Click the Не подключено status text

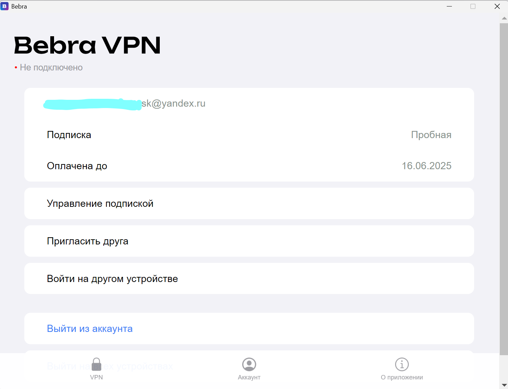pyautogui.click(x=51, y=67)
